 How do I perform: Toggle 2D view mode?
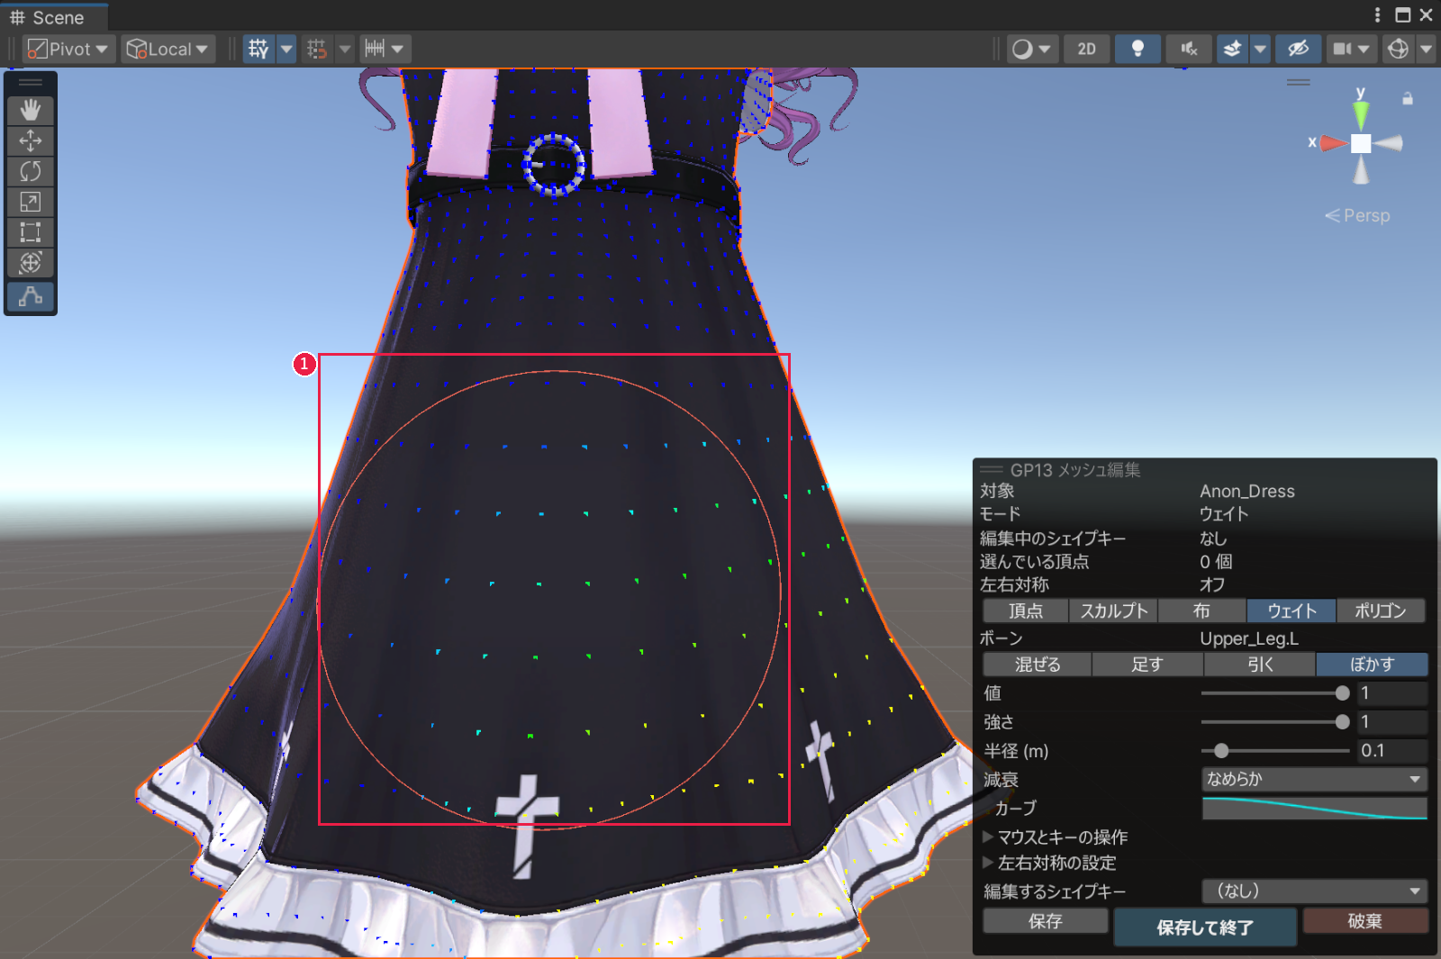[1087, 49]
